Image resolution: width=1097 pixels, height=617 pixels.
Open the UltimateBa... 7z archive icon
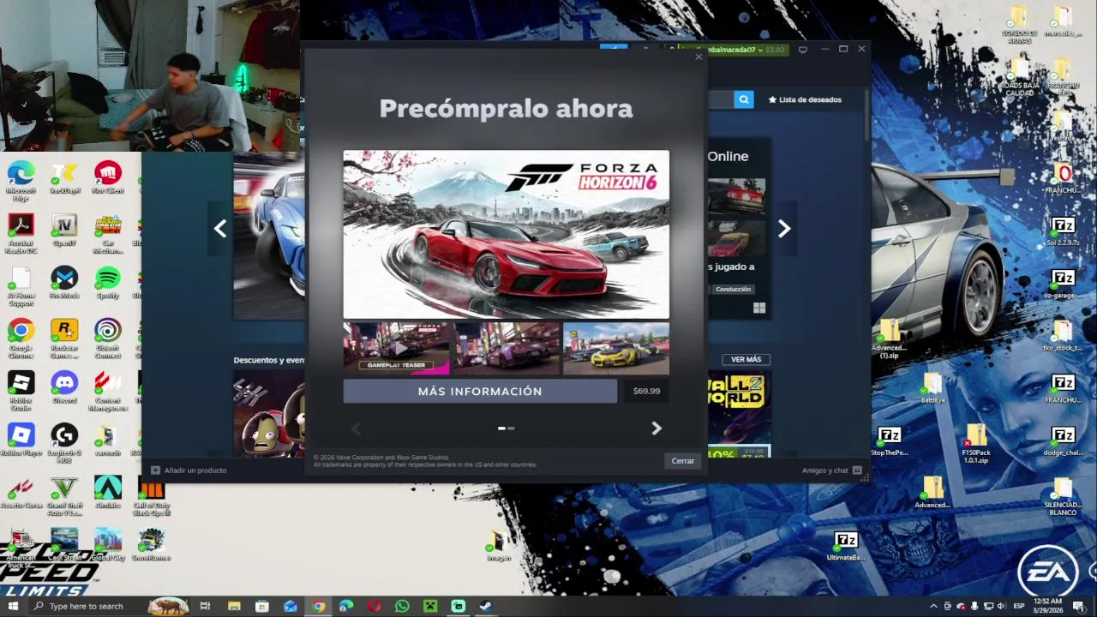[846, 545]
